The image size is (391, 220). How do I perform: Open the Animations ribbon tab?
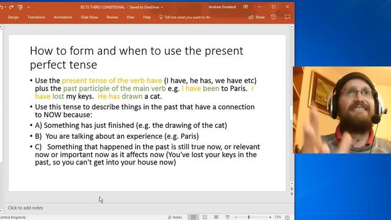tap(63, 17)
